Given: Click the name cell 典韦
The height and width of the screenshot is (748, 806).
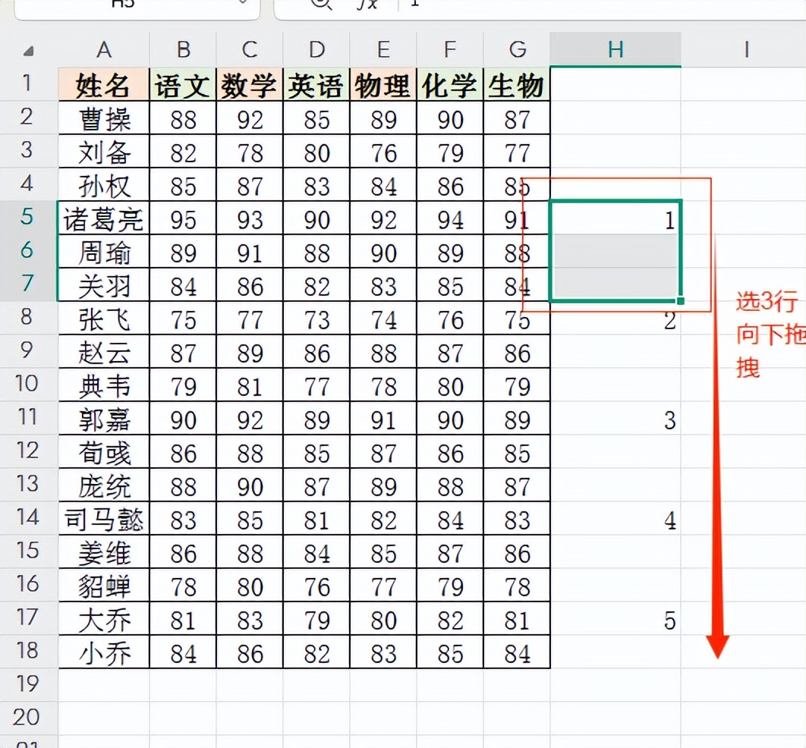Looking at the screenshot, I should [104, 385].
